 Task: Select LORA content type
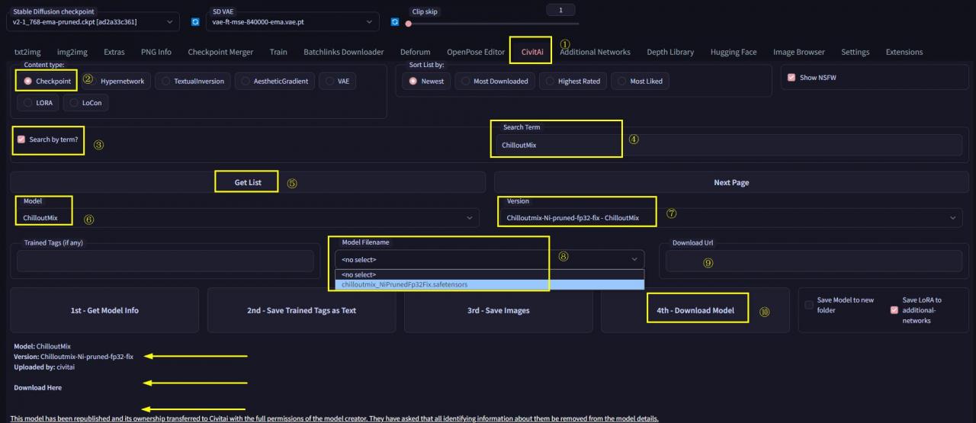point(38,103)
